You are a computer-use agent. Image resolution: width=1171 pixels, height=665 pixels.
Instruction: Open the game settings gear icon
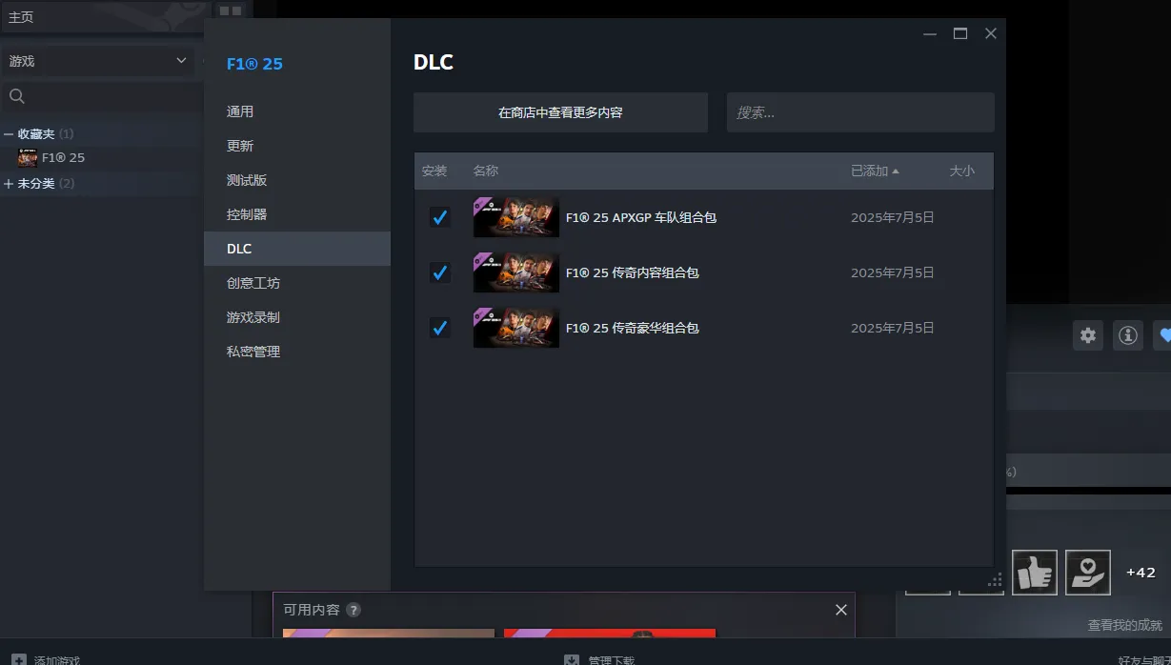(x=1088, y=335)
